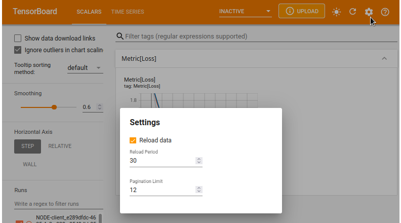Screen dimensions: 401x223
Task: Enable Show data download links checkbox
Action: pyautogui.click(x=18, y=38)
